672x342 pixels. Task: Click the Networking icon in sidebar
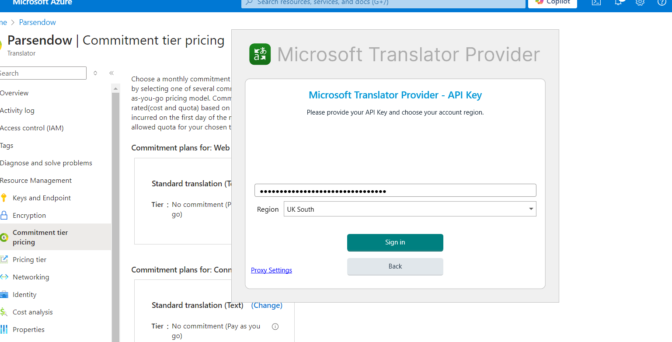4,277
